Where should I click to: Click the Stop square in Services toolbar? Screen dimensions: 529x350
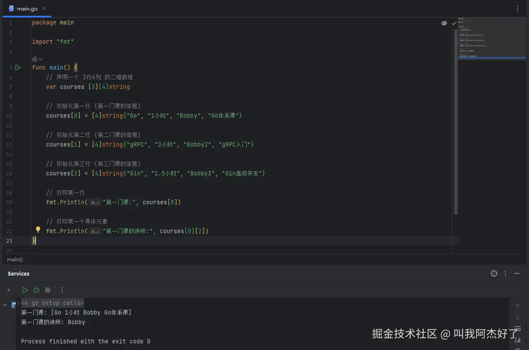click(x=48, y=290)
